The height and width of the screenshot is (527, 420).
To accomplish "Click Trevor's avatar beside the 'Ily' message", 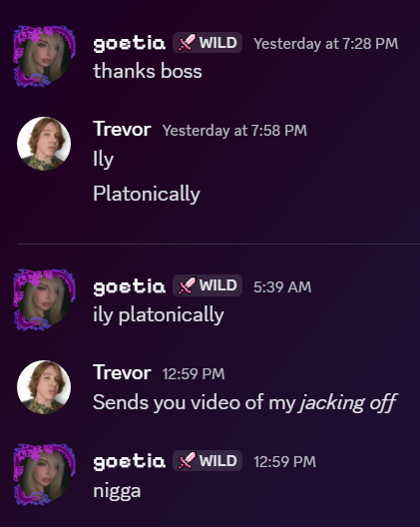I will pyautogui.click(x=44, y=144).
